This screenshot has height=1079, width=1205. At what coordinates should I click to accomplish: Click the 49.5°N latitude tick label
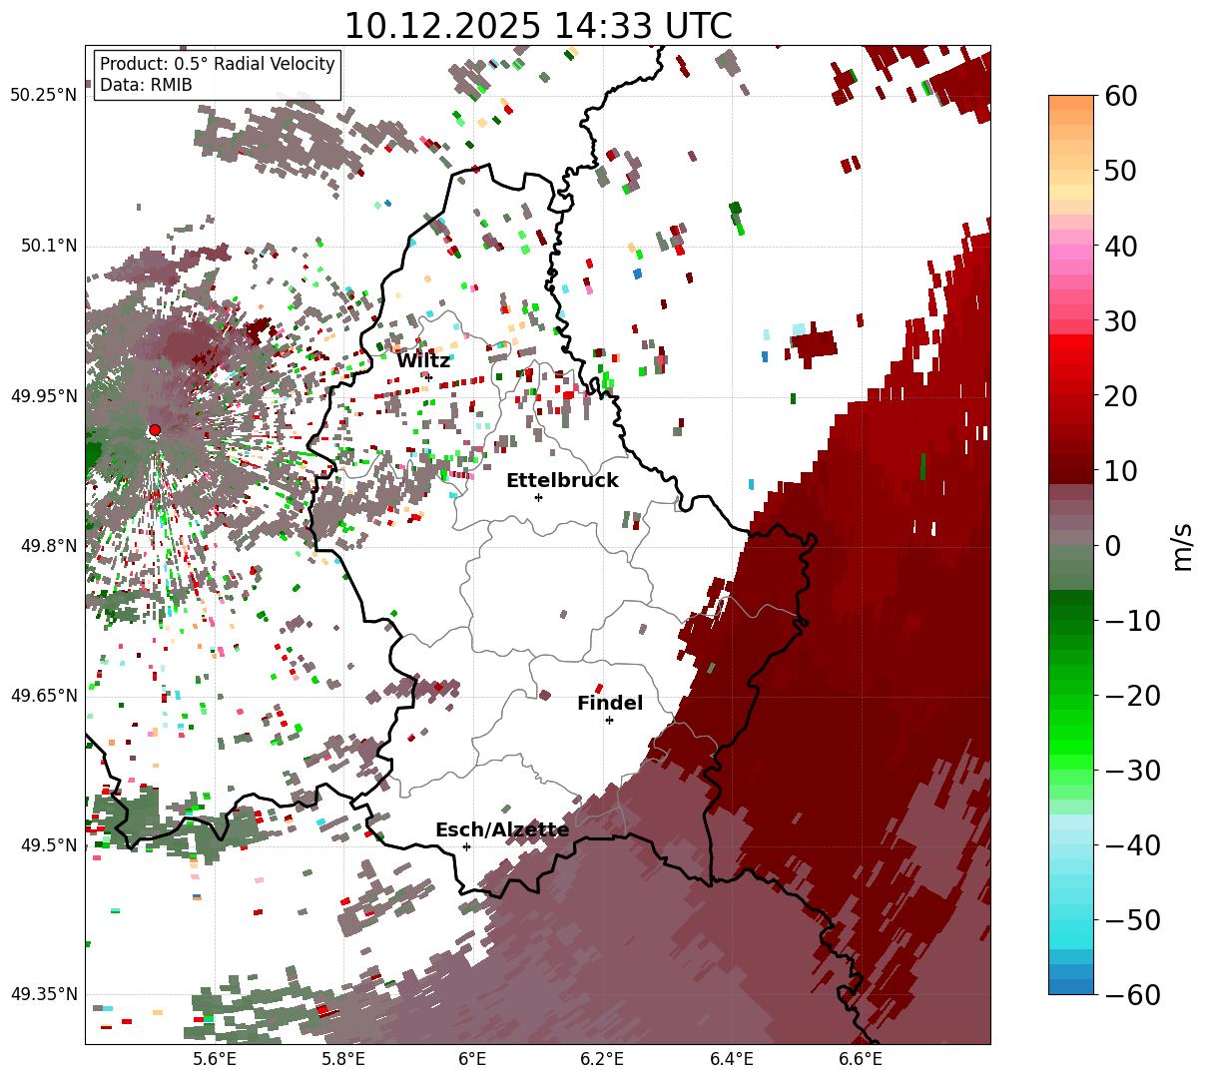(x=48, y=845)
